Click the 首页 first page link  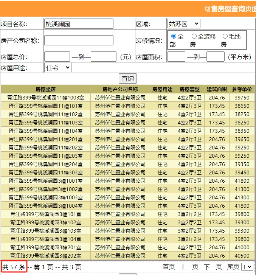pyautogui.click(x=169, y=267)
